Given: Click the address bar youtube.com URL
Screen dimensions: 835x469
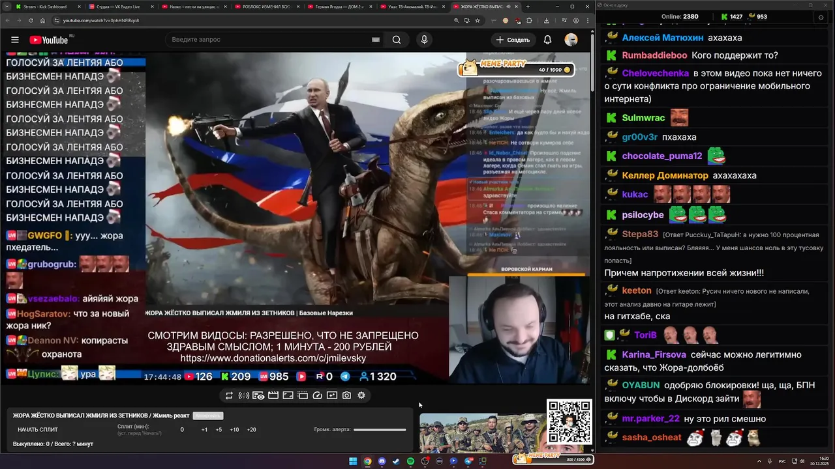Looking at the screenshot, I should [x=100, y=20].
